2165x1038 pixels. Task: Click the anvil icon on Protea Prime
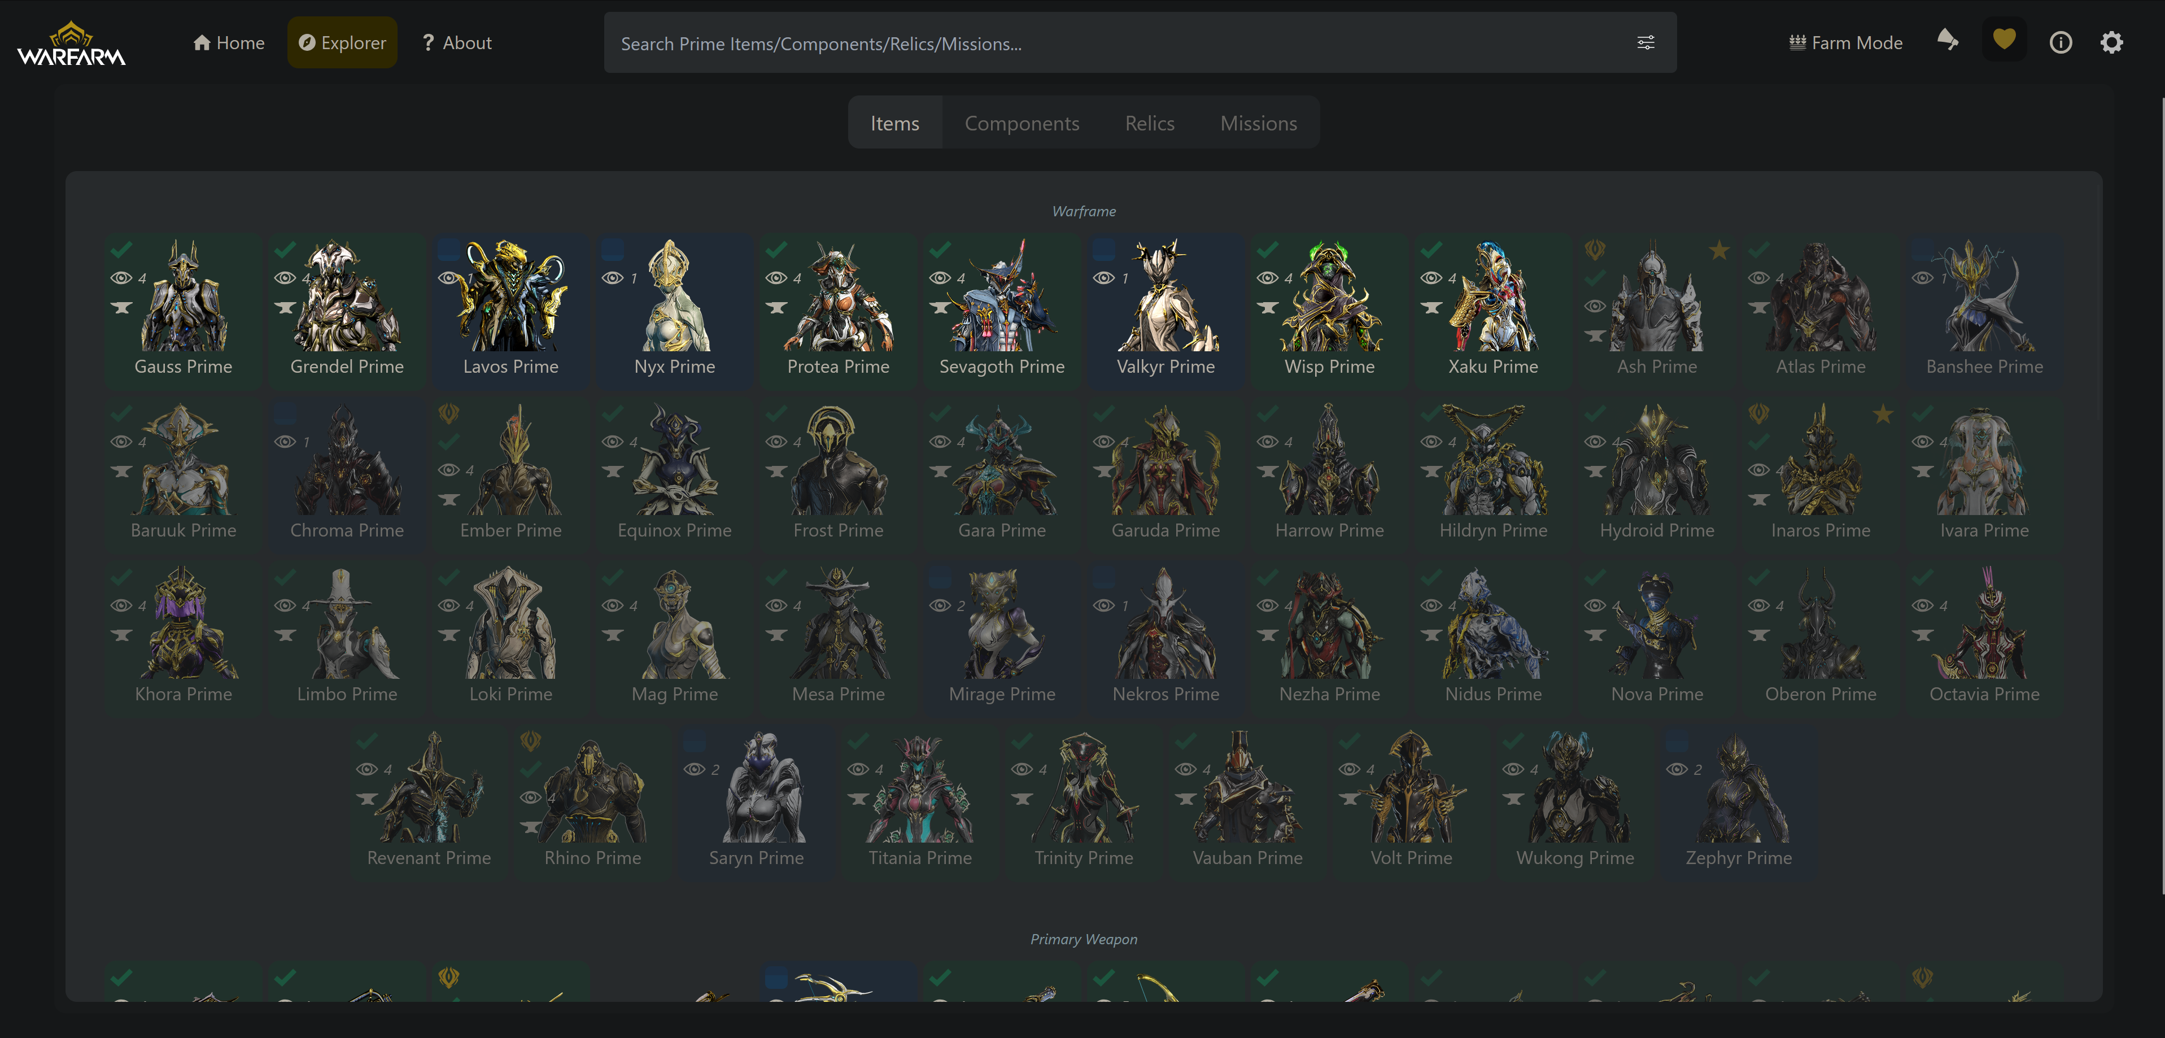coord(776,308)
